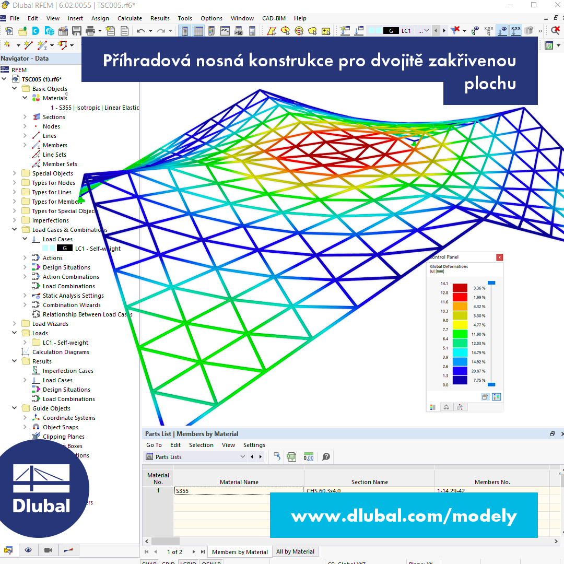Click the upper handle of the colour scale slider
The height and width of the screenshot is (564, 564).
coord(491,283)
